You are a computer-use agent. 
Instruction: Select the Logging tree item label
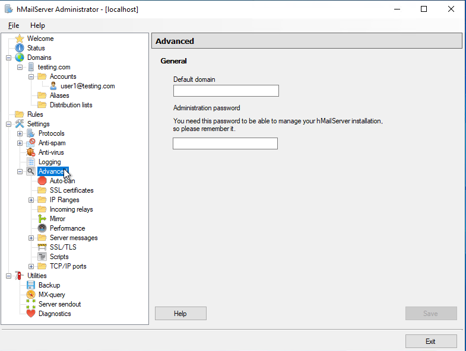[49, 162]
